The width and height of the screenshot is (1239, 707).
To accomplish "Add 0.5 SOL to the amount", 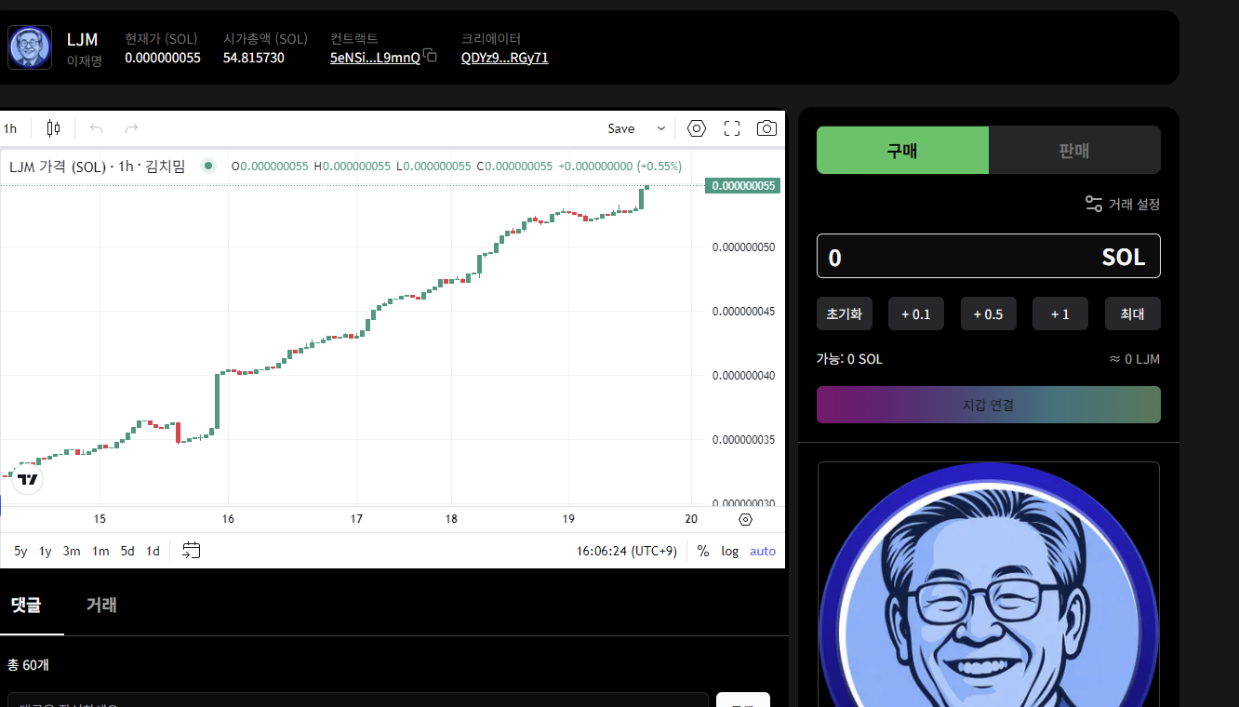I will (x=989, y=313).
